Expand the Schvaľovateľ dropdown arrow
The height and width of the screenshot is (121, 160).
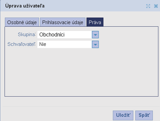95,44
